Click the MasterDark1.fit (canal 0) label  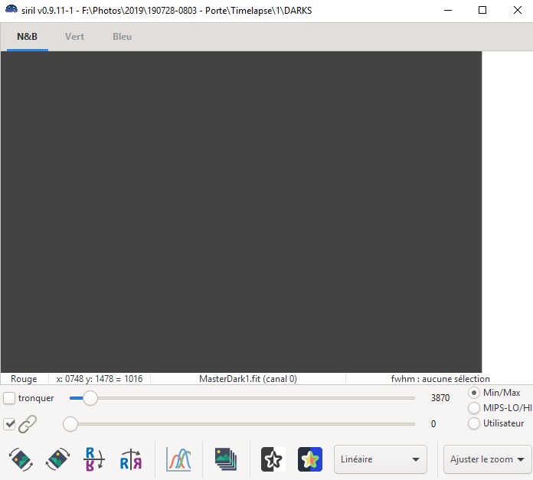pos(248,379)
